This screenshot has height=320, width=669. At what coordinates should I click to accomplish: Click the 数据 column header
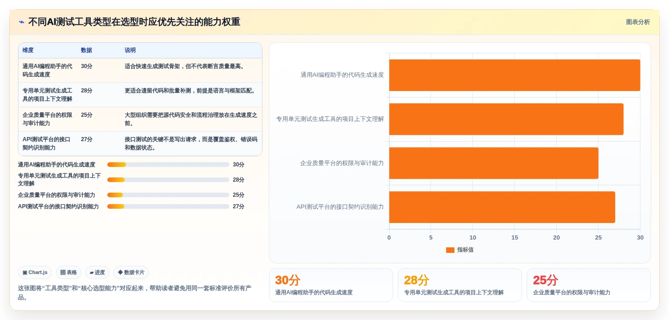pyautogui.click(x=87, y=51)
